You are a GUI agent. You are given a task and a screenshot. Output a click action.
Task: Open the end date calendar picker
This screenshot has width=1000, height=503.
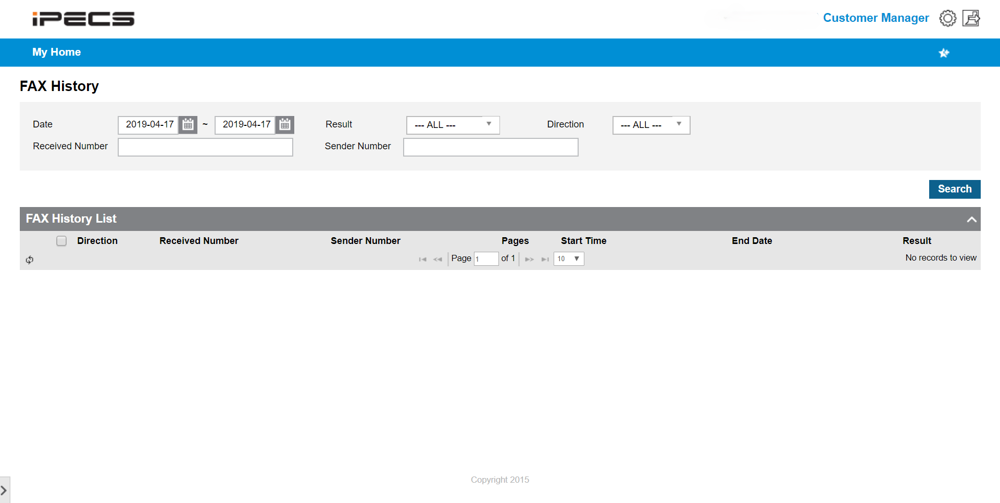point(285,125)
